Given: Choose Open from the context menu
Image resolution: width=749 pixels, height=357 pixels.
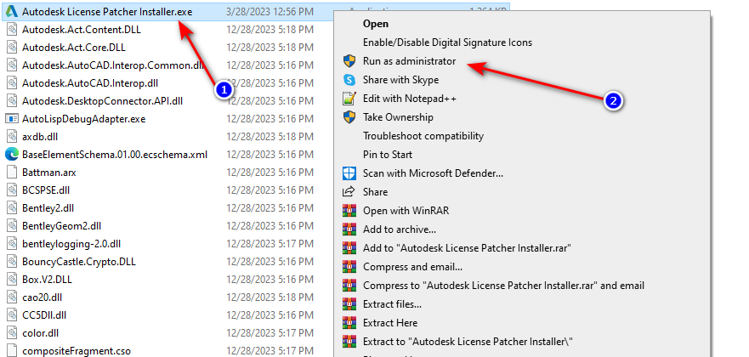Looking at the screenshot, I should [376, 24].
